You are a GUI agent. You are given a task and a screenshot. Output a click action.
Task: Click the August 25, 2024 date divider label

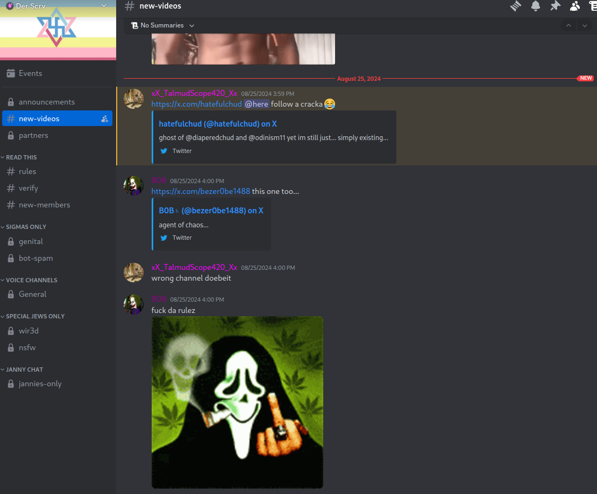(x=359, y=79)
